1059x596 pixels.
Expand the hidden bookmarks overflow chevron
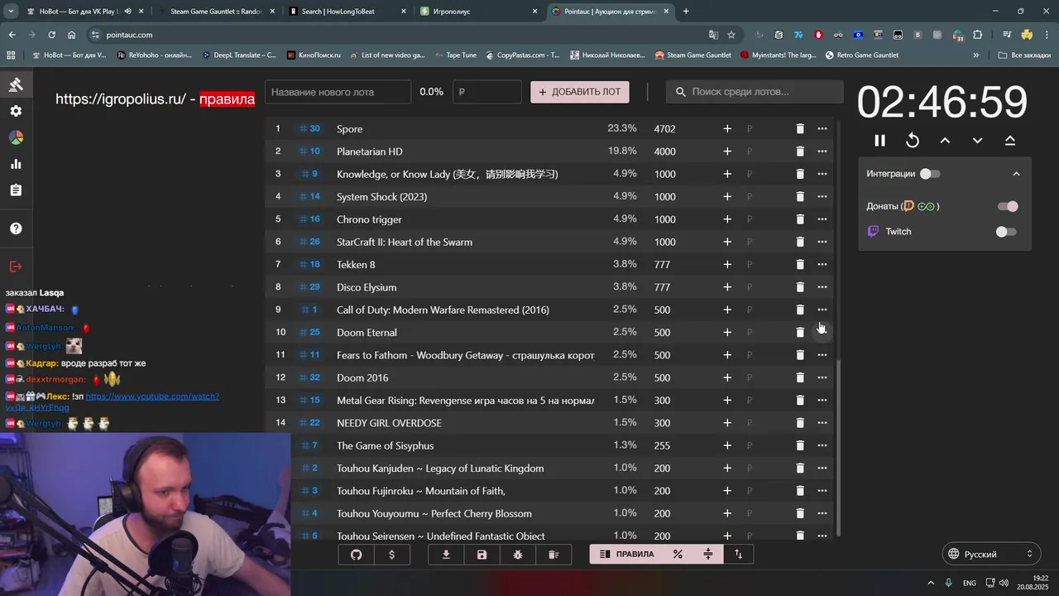[x=976, y=55]
